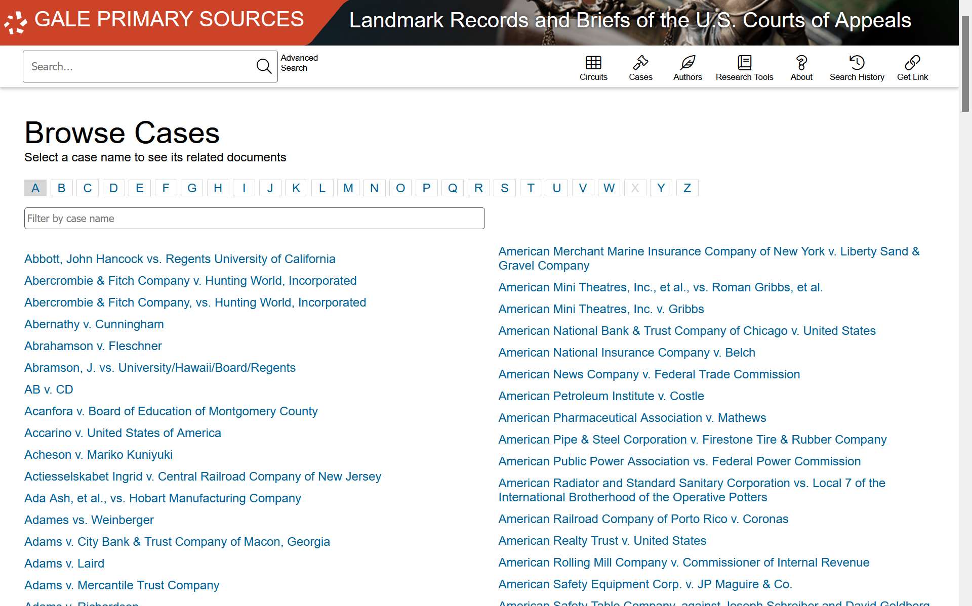
Task: Open Abrahamson v. Fleschner
Action: 93,346
